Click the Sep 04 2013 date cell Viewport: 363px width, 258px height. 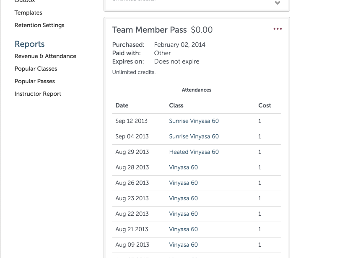(x=132, y=136)
